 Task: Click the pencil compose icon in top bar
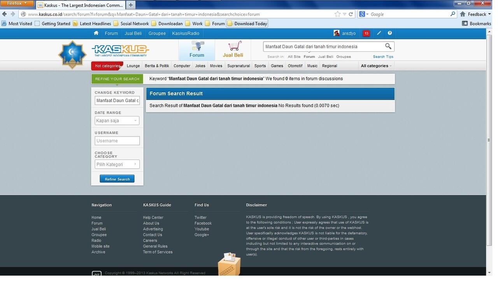click(x=379, y=33)
